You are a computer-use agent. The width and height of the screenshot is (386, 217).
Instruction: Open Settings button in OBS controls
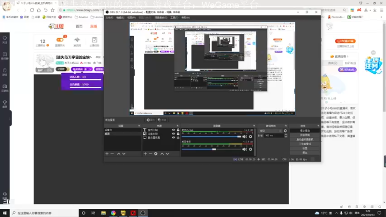pyautogui.click(x=305, y=149)
